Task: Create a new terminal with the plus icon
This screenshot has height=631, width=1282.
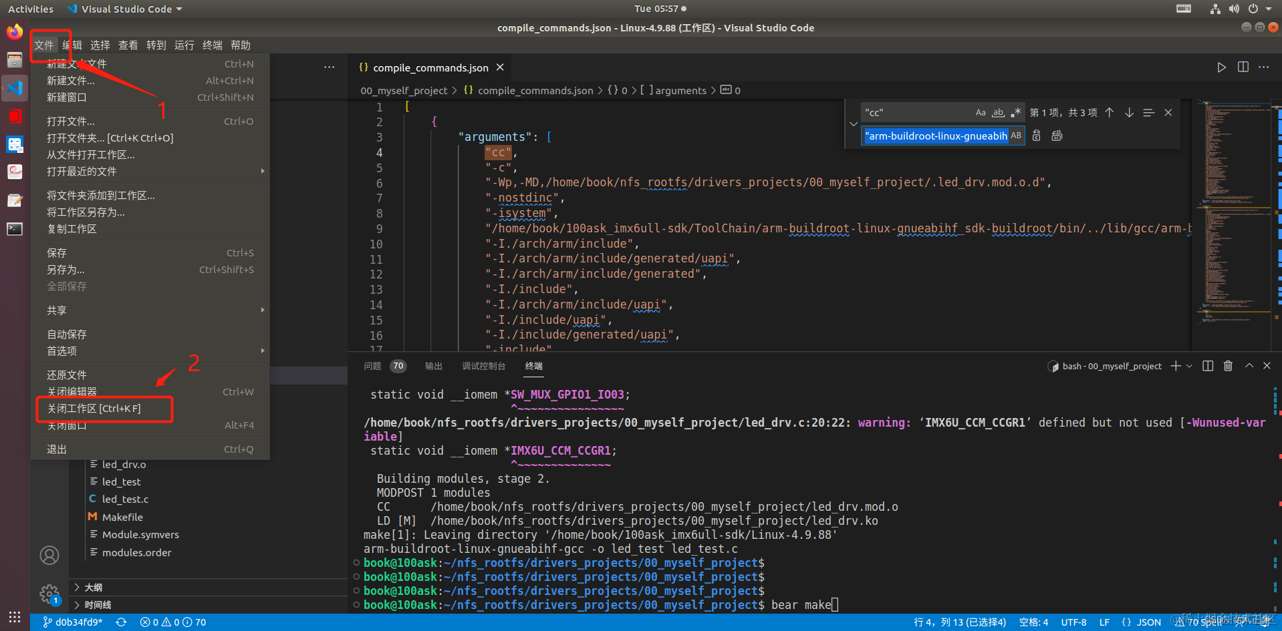Action: (x=1176, y=366)
